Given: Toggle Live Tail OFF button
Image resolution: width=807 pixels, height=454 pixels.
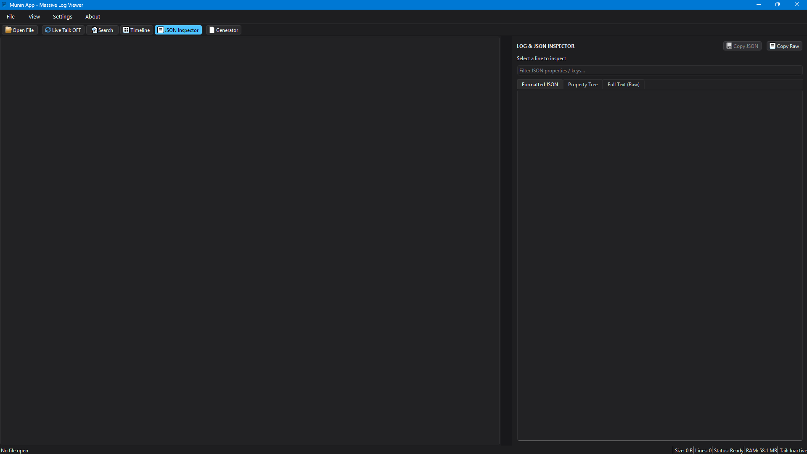Looking at the screenshot, I should point(63,30).
